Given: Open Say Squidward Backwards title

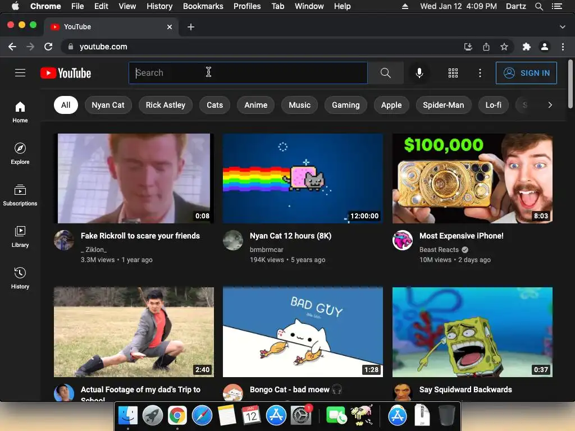Looking at the screenshot, I should coord(466,389).
